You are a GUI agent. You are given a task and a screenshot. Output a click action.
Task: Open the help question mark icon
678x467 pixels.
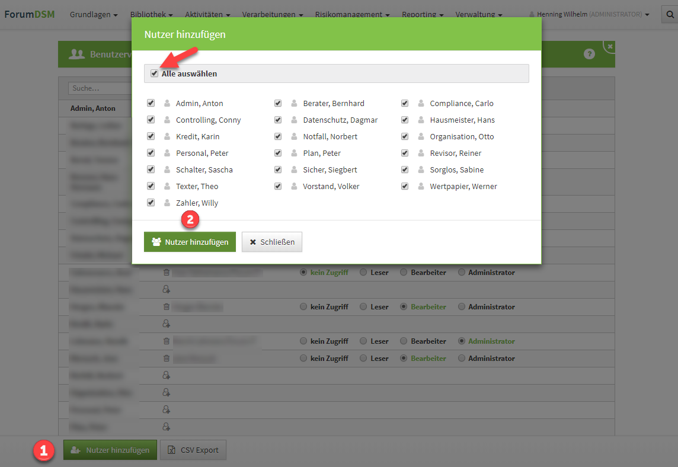589,54
